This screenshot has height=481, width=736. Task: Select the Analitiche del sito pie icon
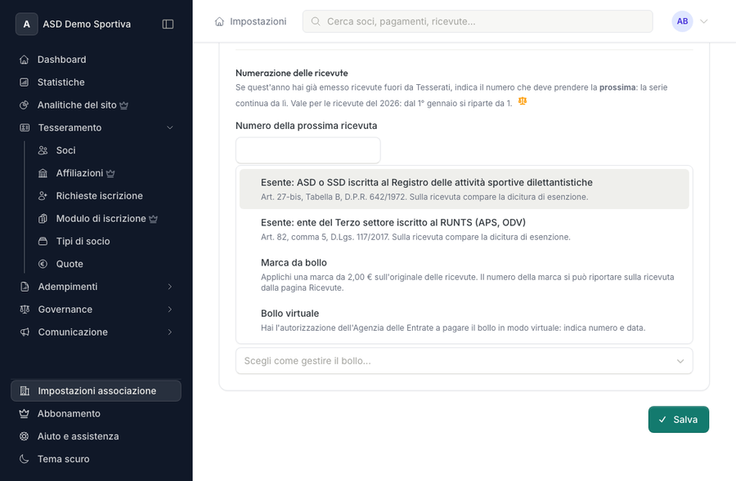pyautogui.click(x=25, y=105)
